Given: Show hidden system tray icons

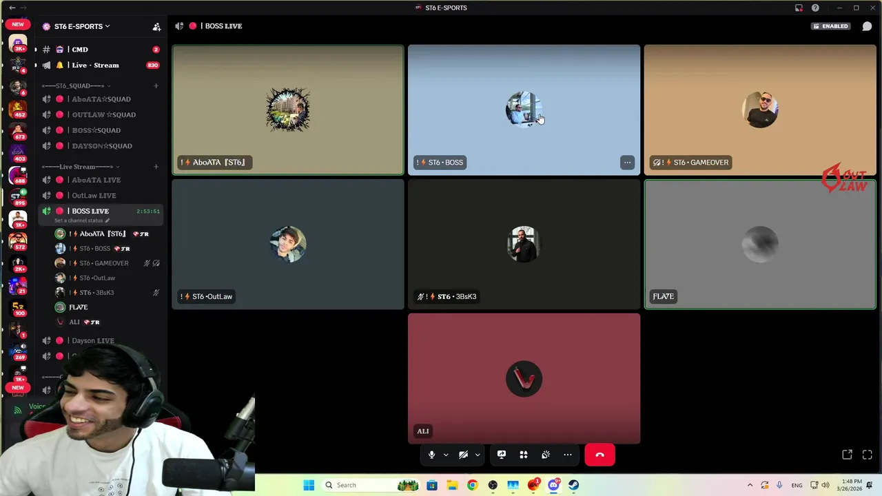Looking at the screenshot, I should [x=750, y=485].
